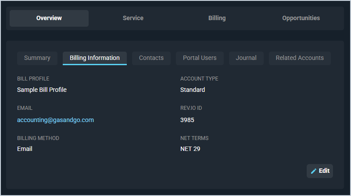
Task: Click the BILL PROFILE field label
Action: pos(33,79)
